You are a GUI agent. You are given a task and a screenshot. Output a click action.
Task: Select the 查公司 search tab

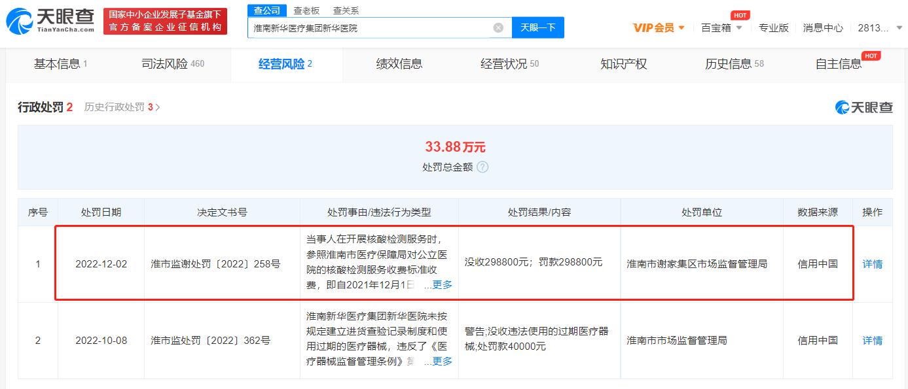coord(266,10)
